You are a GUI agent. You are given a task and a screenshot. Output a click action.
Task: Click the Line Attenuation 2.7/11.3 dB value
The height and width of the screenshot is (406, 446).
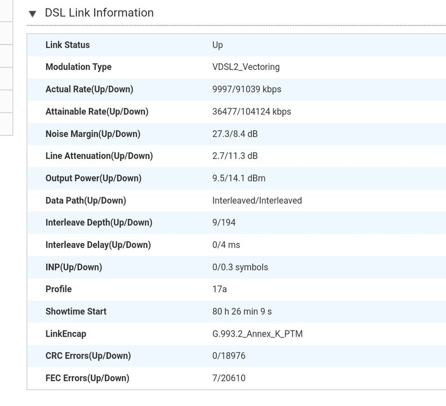[x=235, y=156]
